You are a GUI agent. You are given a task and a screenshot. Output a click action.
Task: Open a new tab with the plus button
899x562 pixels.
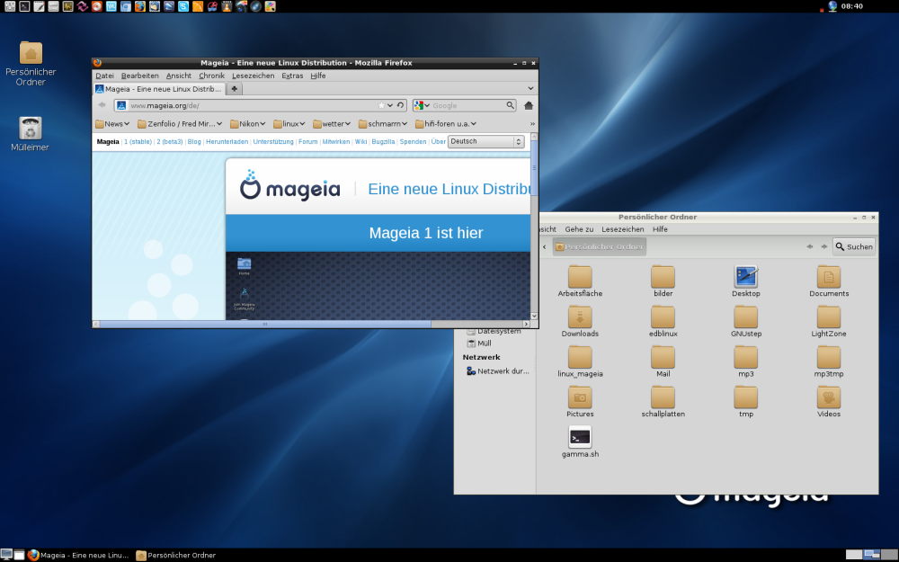[234, 89]
